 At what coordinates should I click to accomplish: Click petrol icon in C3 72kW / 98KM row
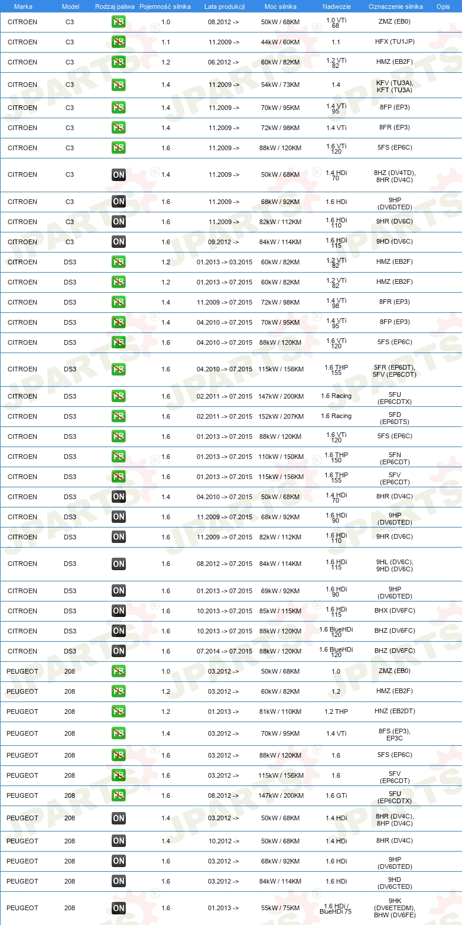119,128
